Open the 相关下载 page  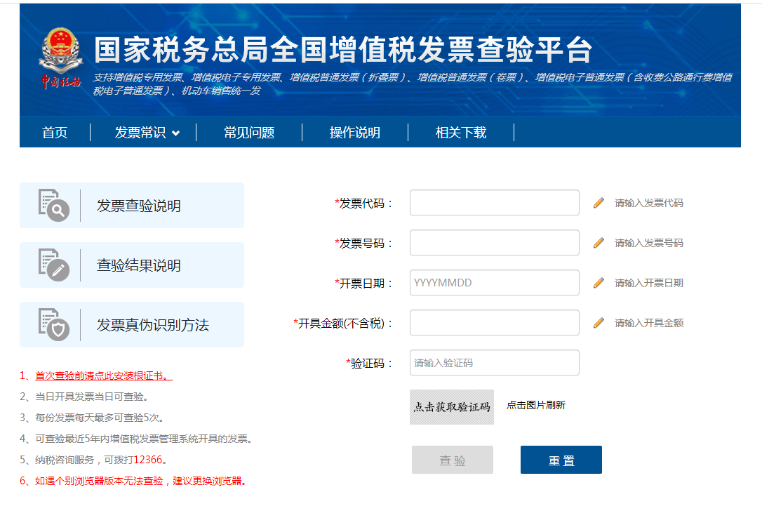[x=461, y=132]
